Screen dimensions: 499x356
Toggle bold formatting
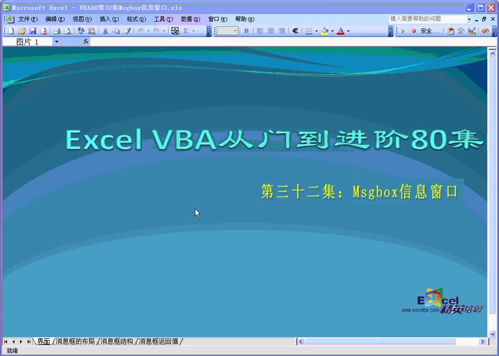pyautogui.click(x=246, y=31)
